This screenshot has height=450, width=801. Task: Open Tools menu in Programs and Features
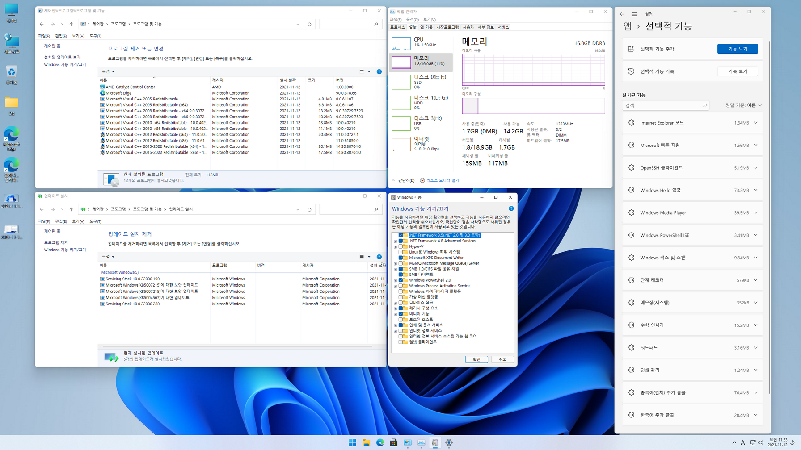point(95,36)
